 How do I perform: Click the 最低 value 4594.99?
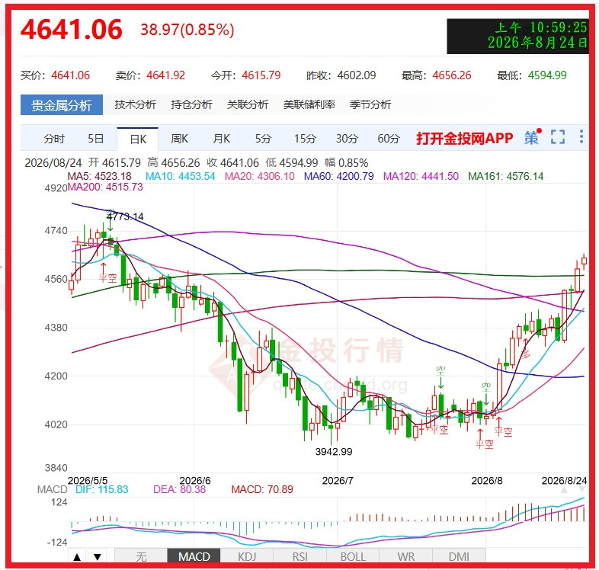click(547, 75)
